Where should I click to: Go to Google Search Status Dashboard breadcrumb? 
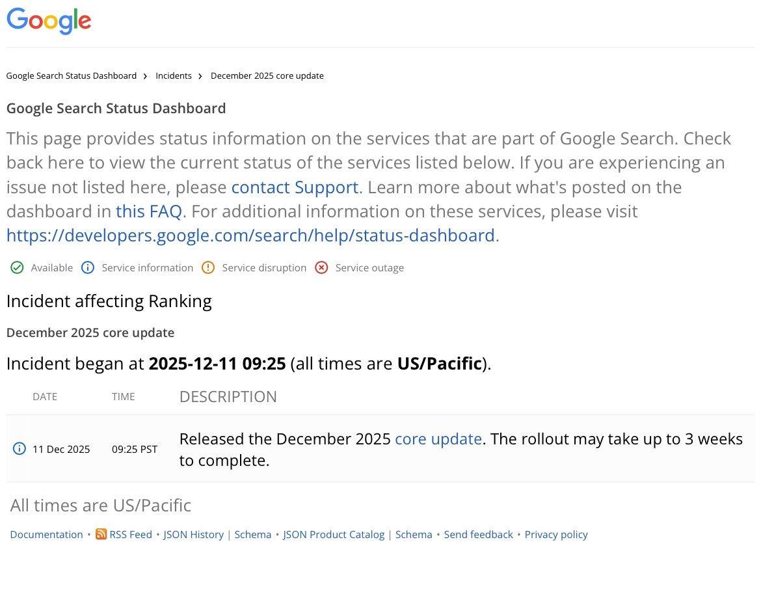72,75
